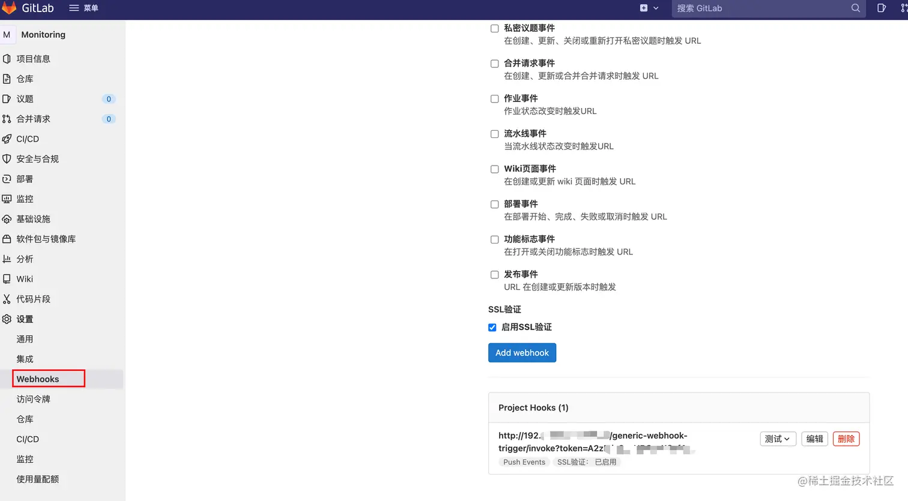Click the 基础设施 sidebar icon
Viewport: 908px width, 501px height.
click(7, 219)
